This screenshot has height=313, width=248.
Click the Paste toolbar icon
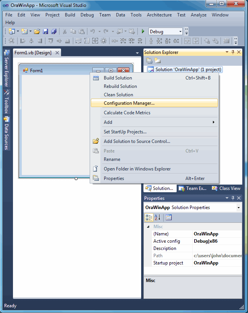pos(82,31)
